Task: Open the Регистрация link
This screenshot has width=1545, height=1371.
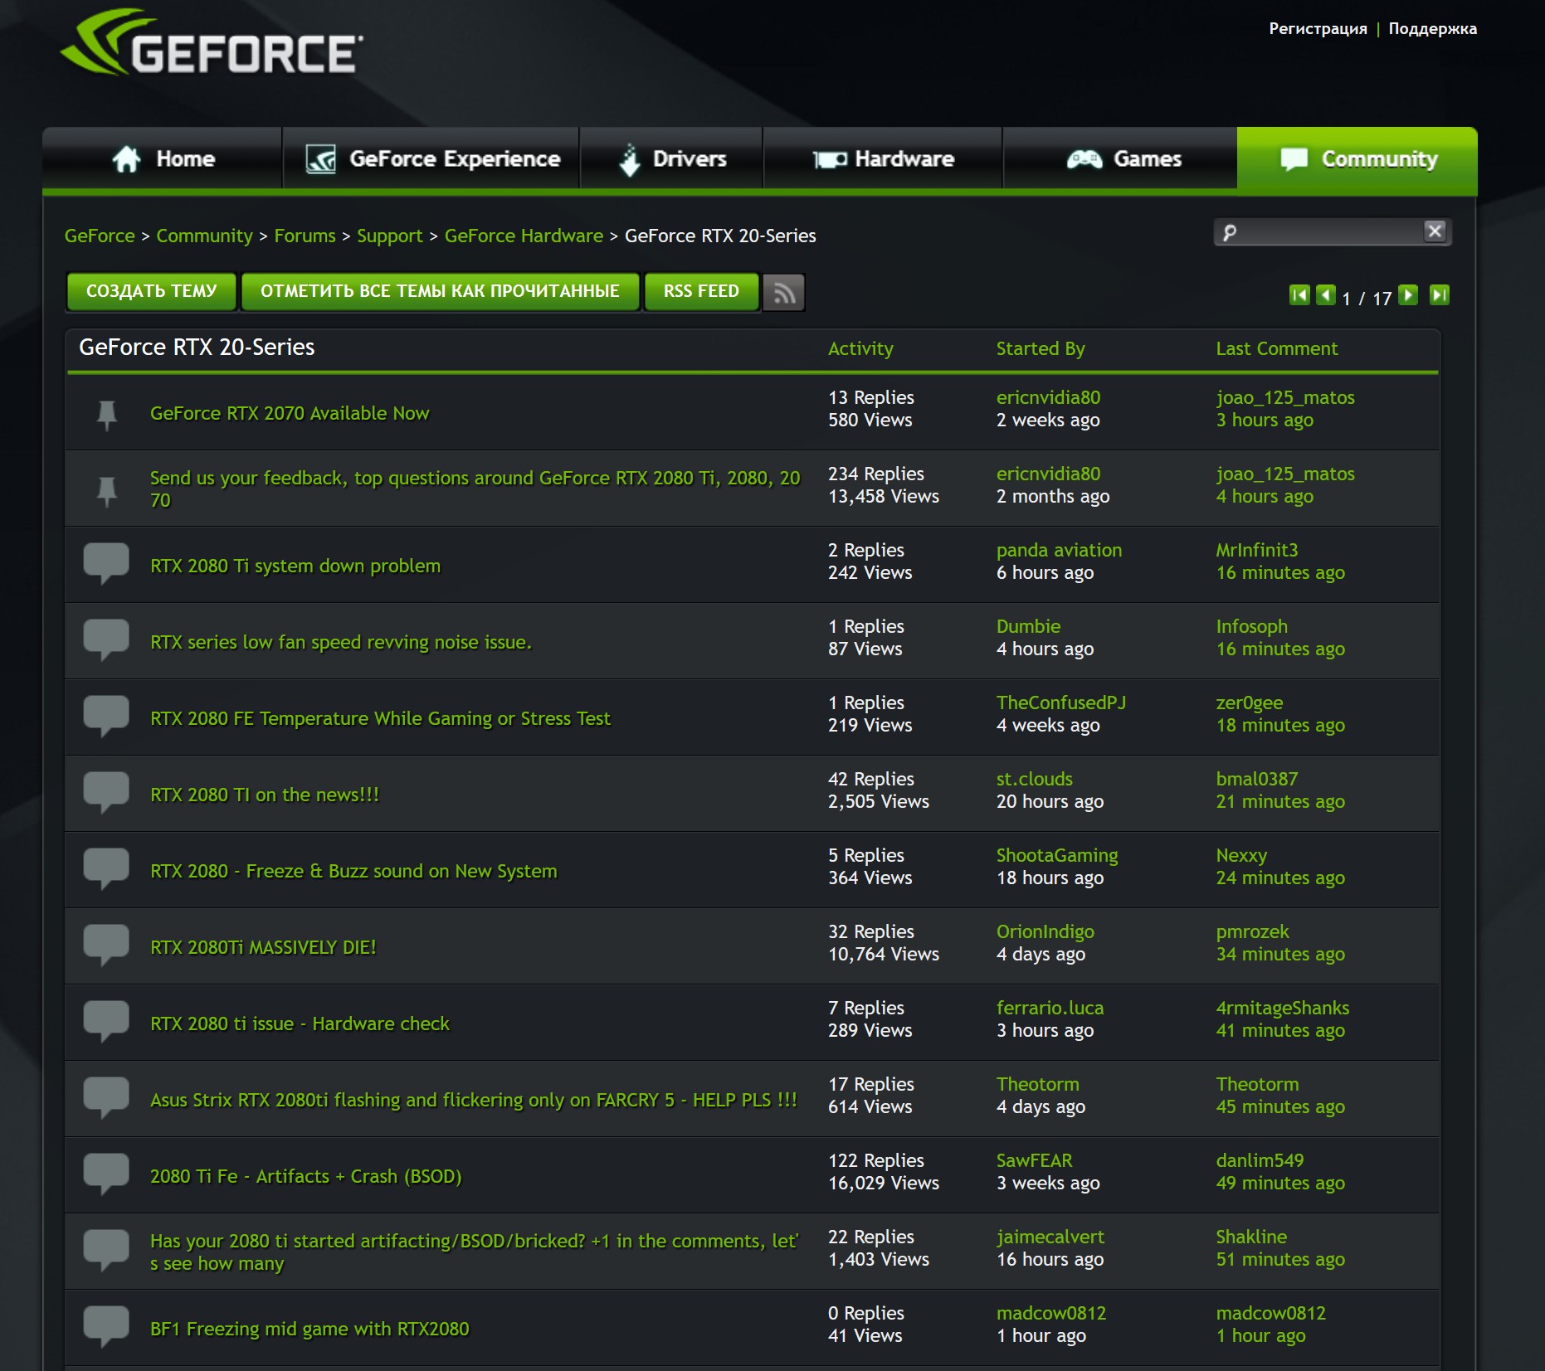Action: (1318, 29)
